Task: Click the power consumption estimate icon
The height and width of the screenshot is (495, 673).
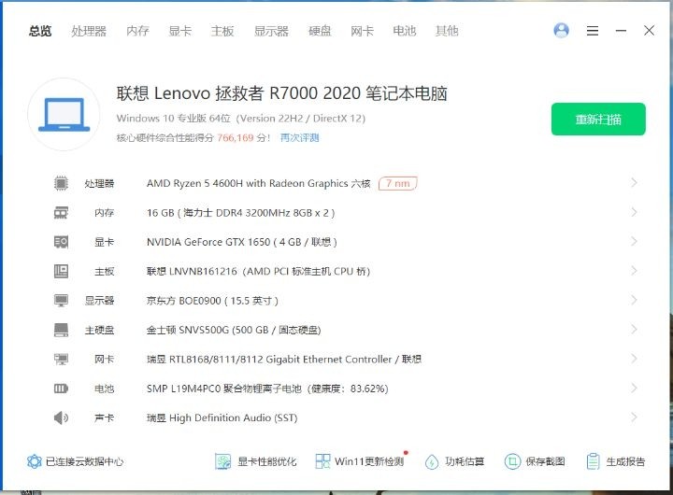Action: [432, 461]
